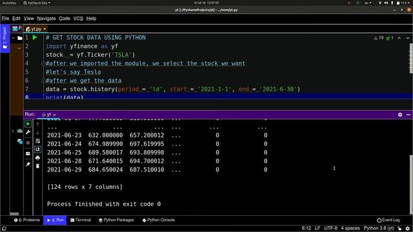413x232 pixels.
Task: Open the battery status indicator
Action: coord(401,3)
